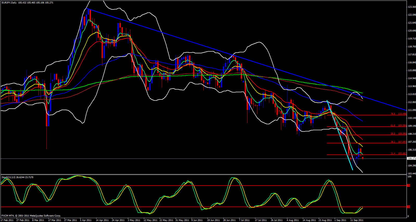Click the 24 Apr 2011 date label
This screenshot has height=222, width=416.
point(118,220)
